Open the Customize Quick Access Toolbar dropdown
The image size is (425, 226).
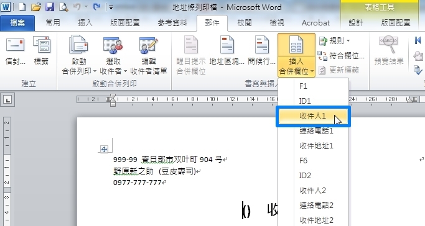(x=111, y=7)
